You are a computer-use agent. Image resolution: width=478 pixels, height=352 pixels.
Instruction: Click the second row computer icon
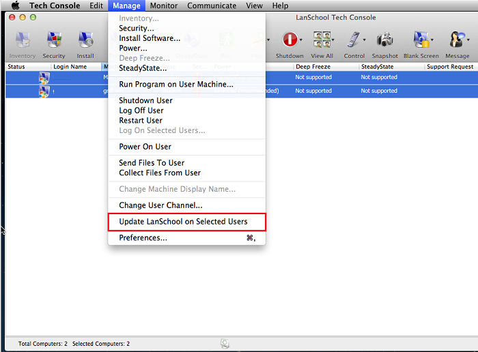(x=44, y=91)
